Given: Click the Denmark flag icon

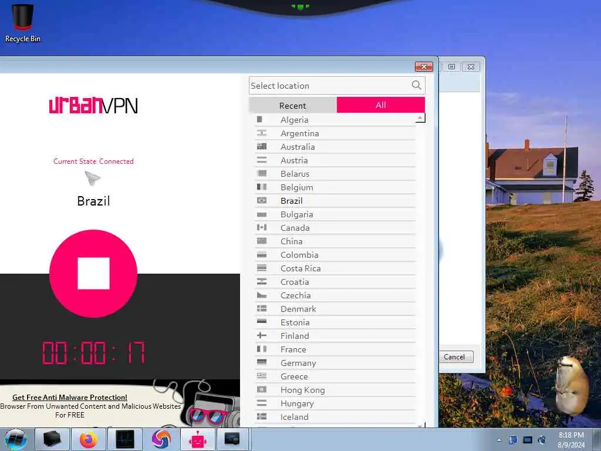Looking at the screenshot, I should [262, 308].
